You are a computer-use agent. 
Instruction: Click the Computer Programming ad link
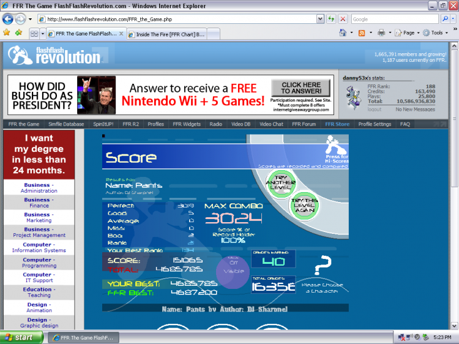point(39,263)
